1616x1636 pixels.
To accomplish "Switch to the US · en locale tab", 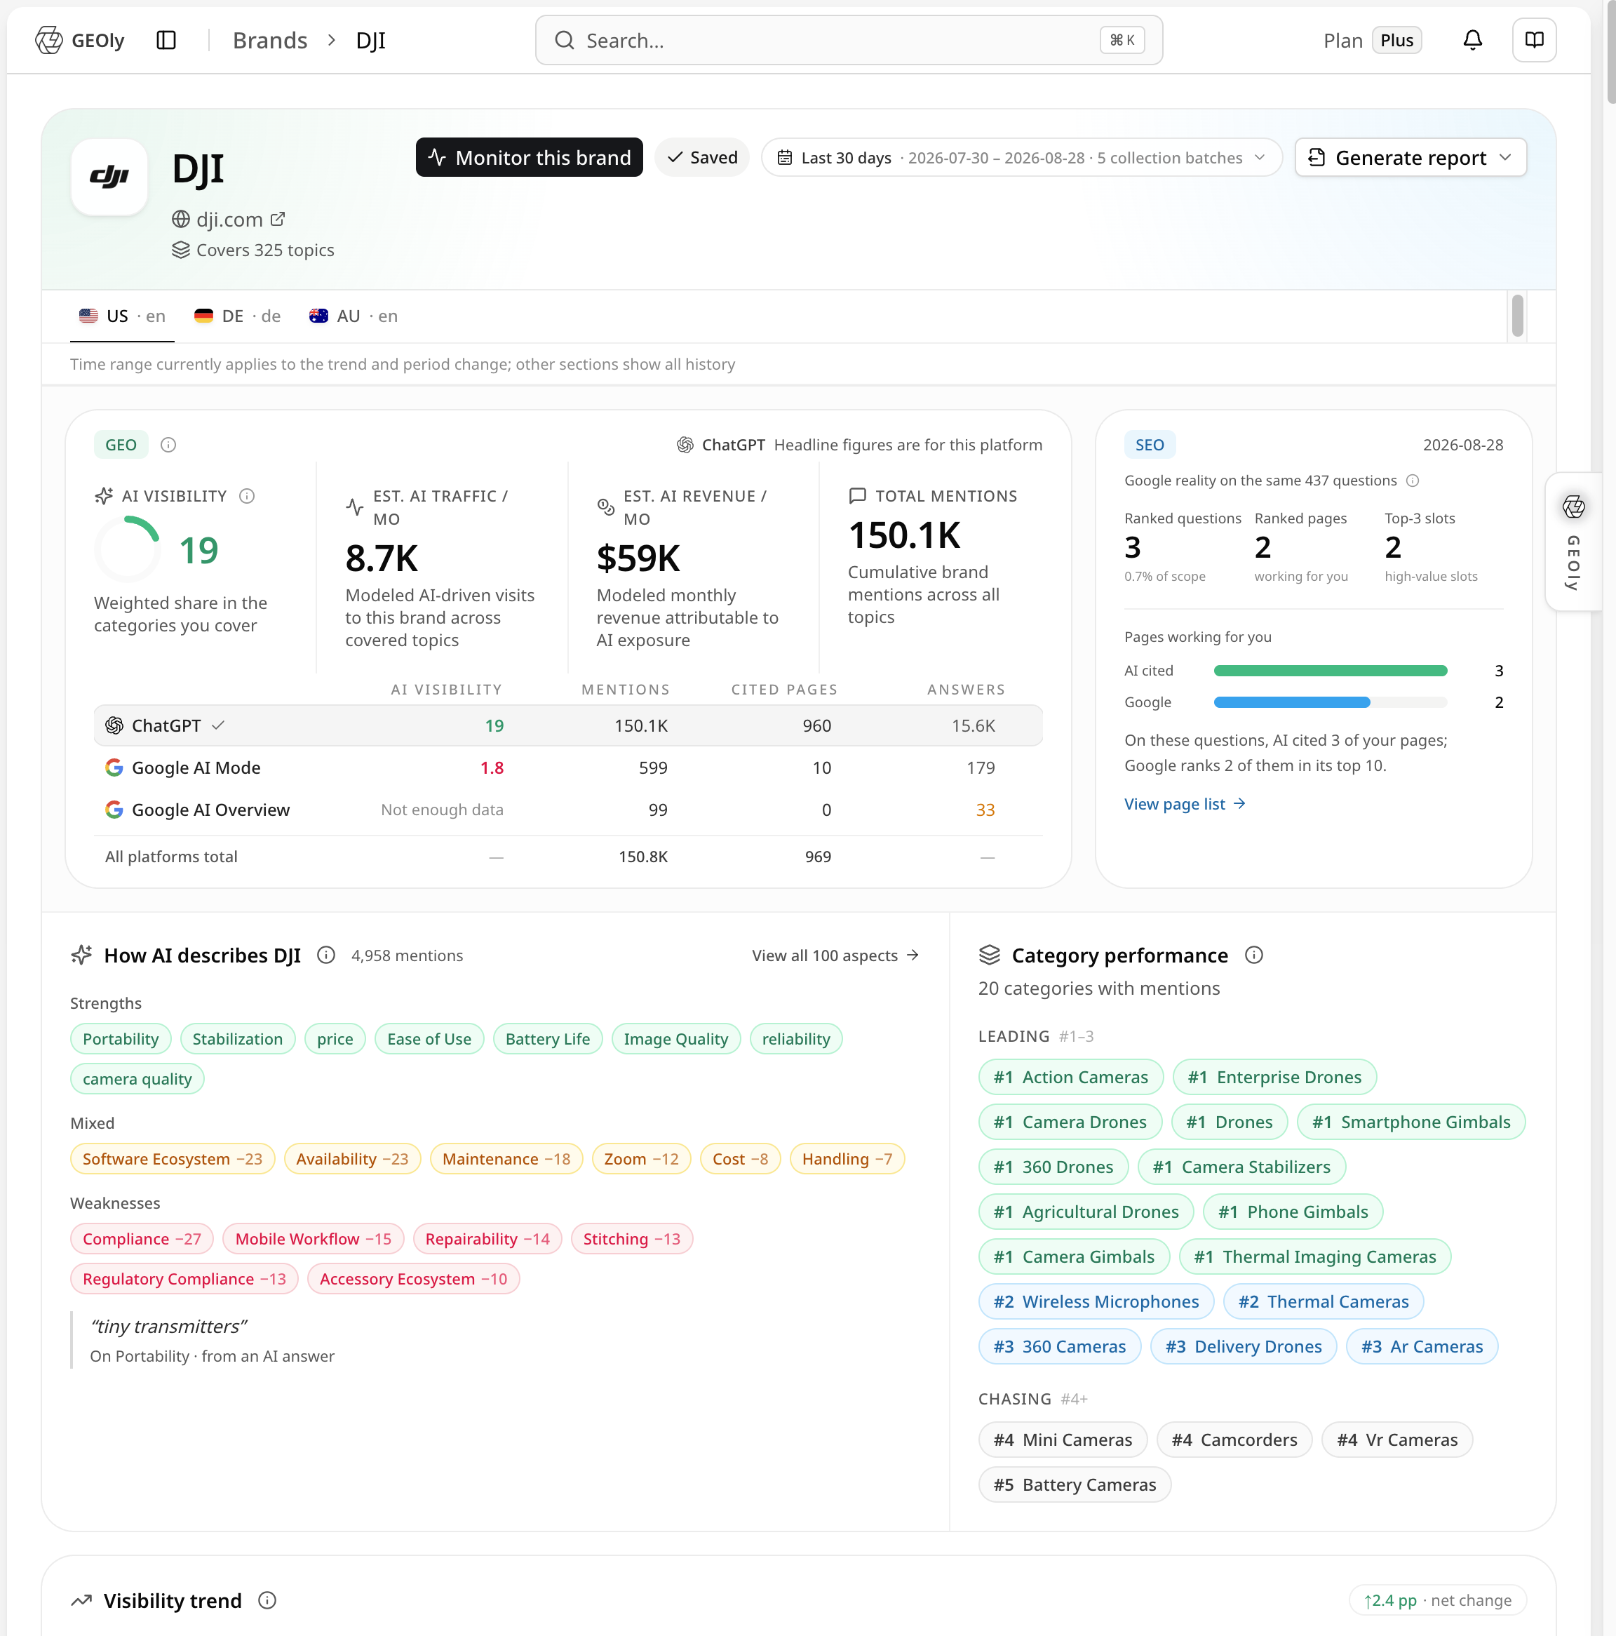I will [x=122, y=316].
